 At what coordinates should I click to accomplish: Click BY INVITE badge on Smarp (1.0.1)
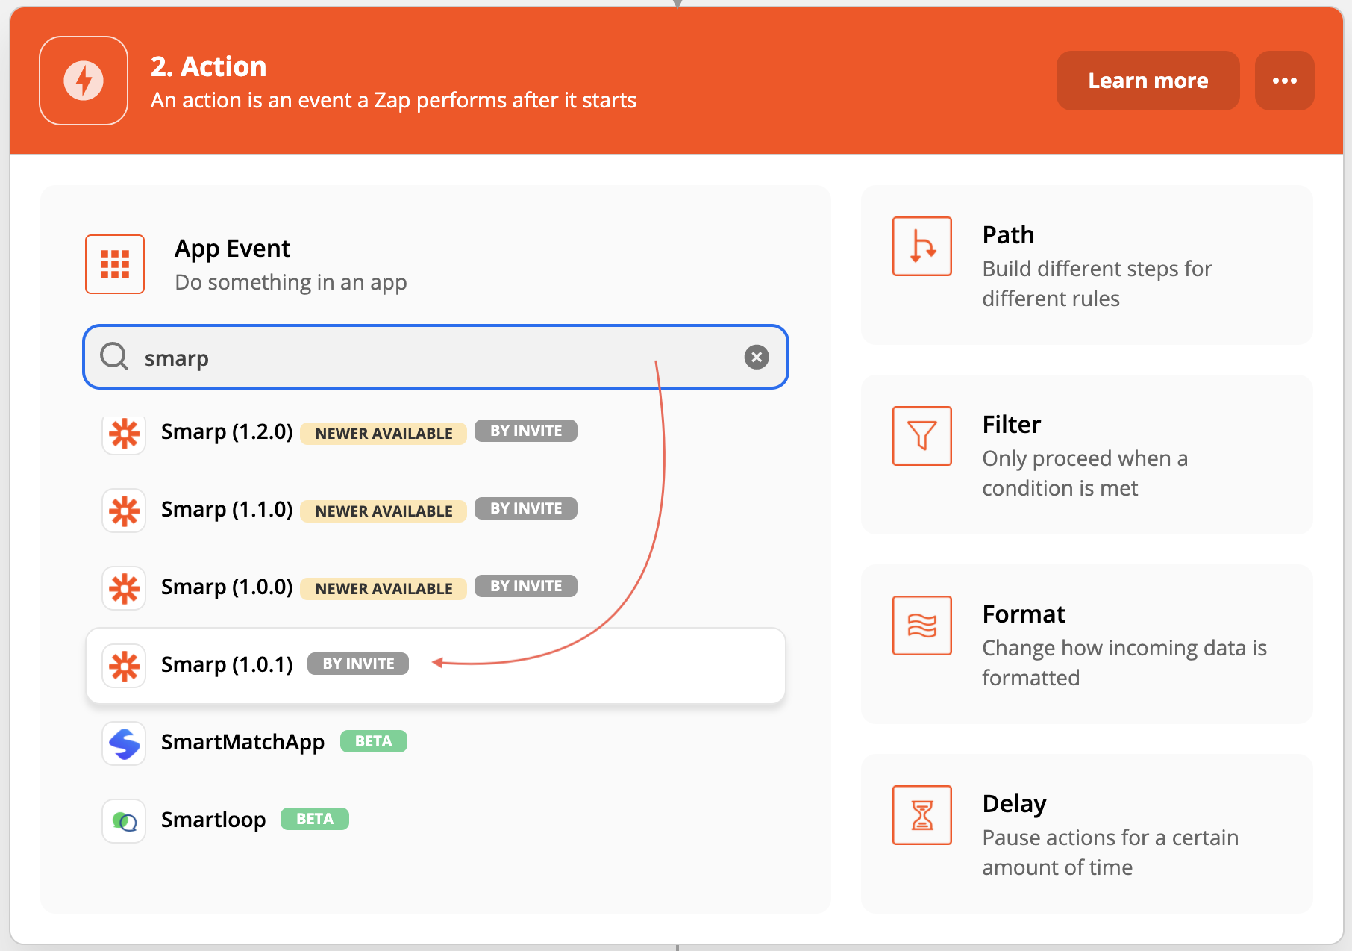358,664
